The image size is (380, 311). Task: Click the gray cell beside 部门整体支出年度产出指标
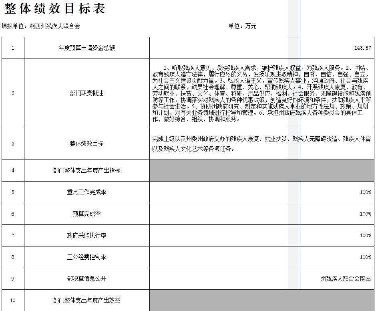click(x=262, y=171)
